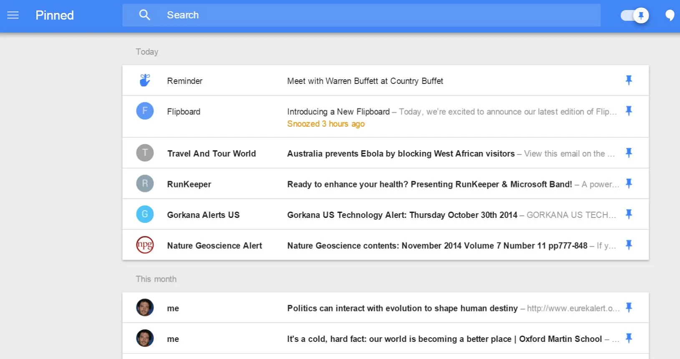Screen dimensions: 680x359
Task: Click the profile photo beside Politics email
Action: click(x=145, y=308)
